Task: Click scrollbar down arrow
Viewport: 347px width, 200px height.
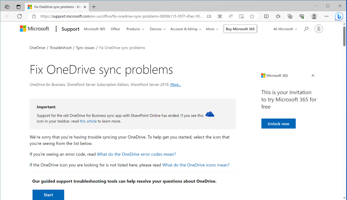Action: tap(344, 198)
